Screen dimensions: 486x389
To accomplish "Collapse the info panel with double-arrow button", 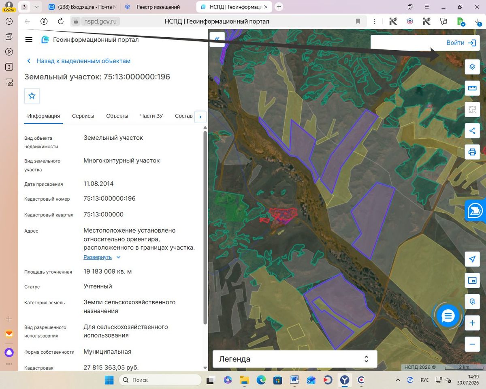I will [217, 39].
